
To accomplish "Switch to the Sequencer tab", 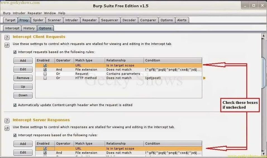I will click(x=110, y=20).
